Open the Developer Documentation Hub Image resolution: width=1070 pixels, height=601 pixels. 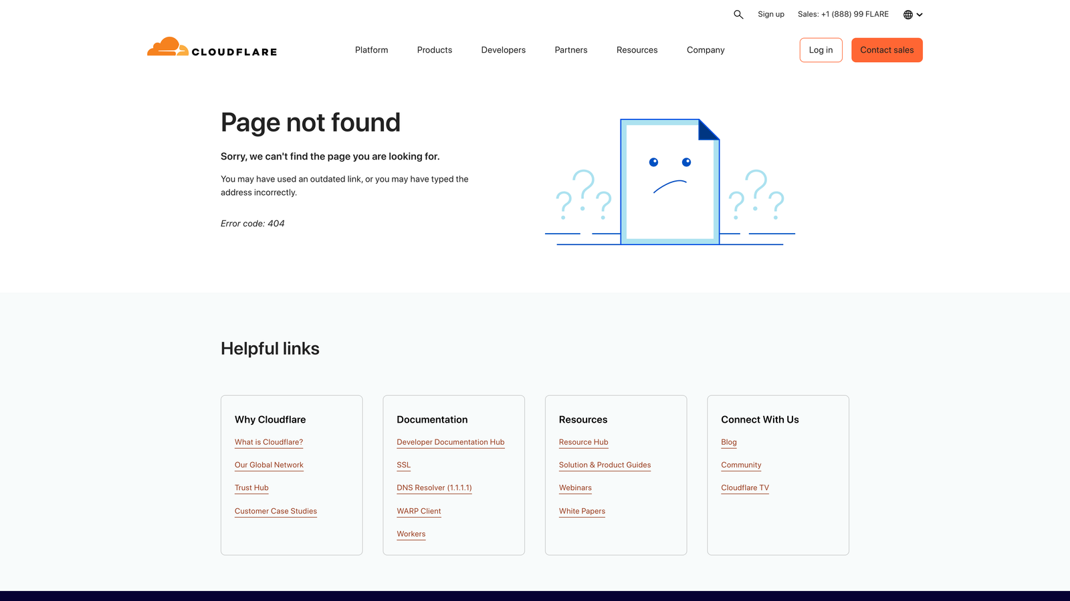[x=450, y=442]
